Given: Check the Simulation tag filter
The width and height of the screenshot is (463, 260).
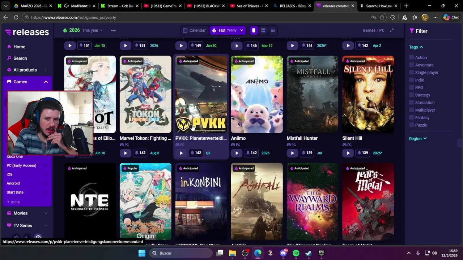Looking at the screenshot, I should (x=411, y=103).
